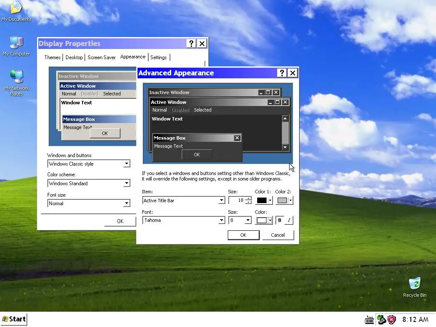The width and height of the screenshot is (436, 327).
Task: Click the scroll down arrow in preview window
Action: click(x=285, y=147)
